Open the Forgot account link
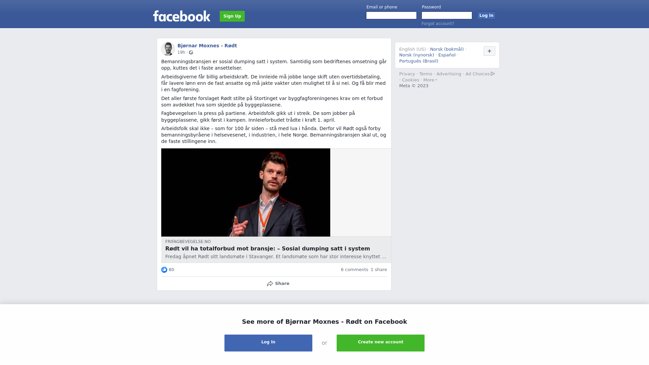The height and width of the screenshot is (365, 649). pyautogui.click(x=438, y=24)
